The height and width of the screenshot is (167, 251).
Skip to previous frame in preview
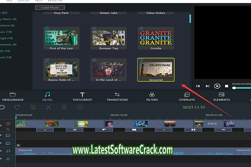[198, 86]
